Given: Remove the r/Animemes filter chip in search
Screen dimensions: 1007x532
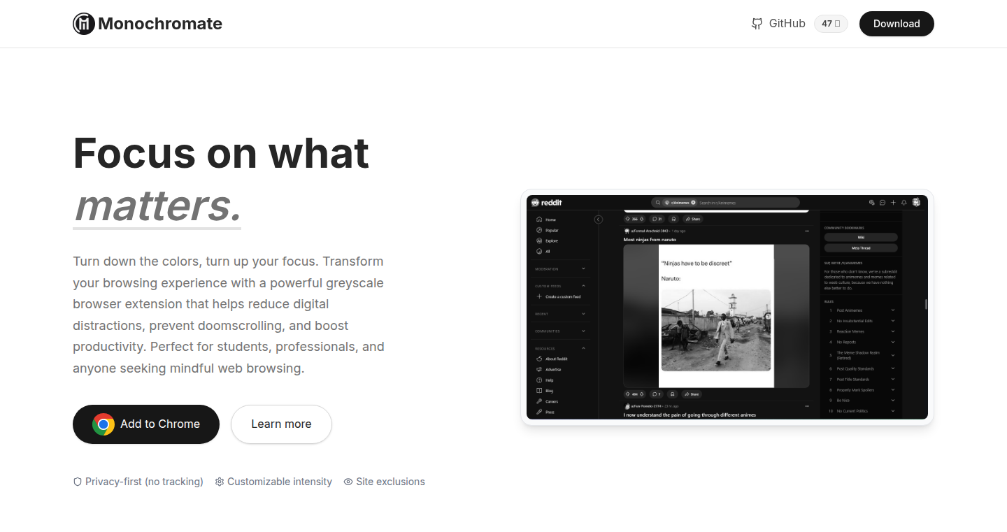Looking at the screenshot, I should (x=693, y=203).
